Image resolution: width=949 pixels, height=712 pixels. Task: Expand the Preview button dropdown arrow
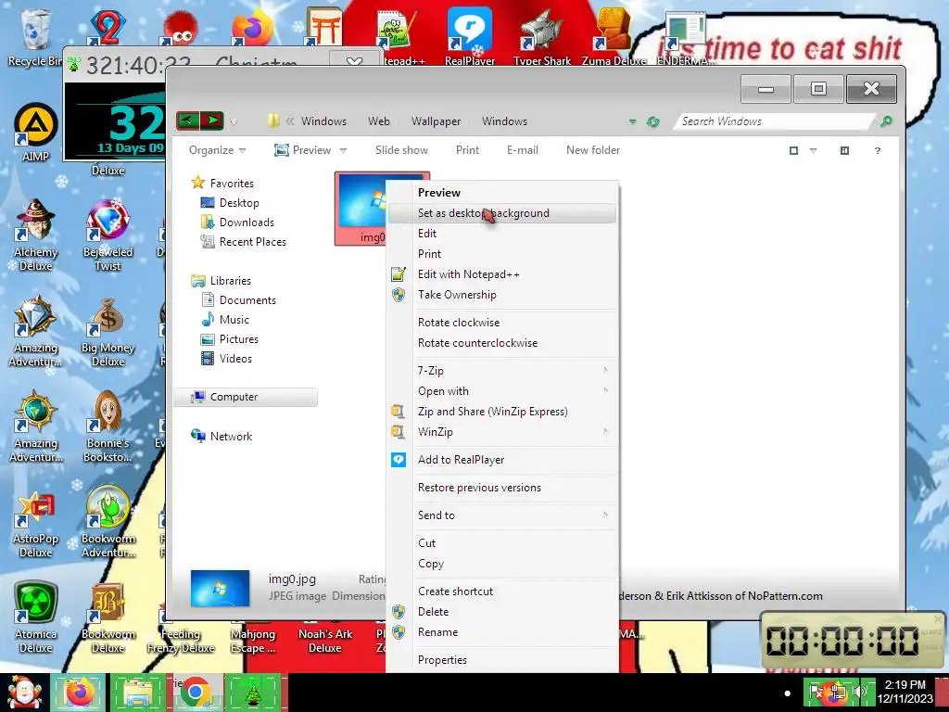click(343, 150)
